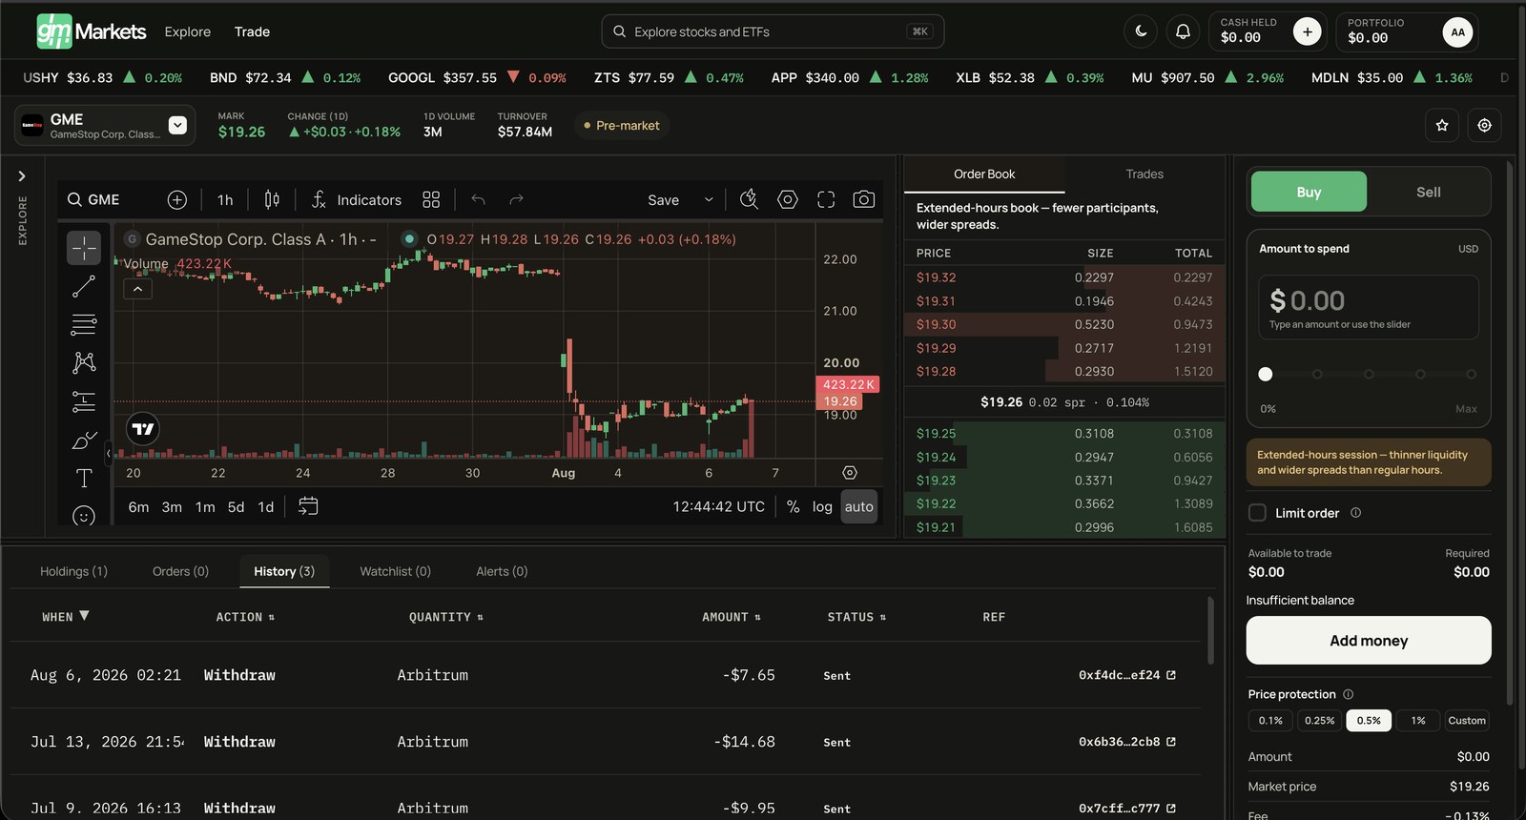Viewport: 1526px width, 820px height.
Task: Collapse drawing toolbar side arrow
Action: click(109, 453)
